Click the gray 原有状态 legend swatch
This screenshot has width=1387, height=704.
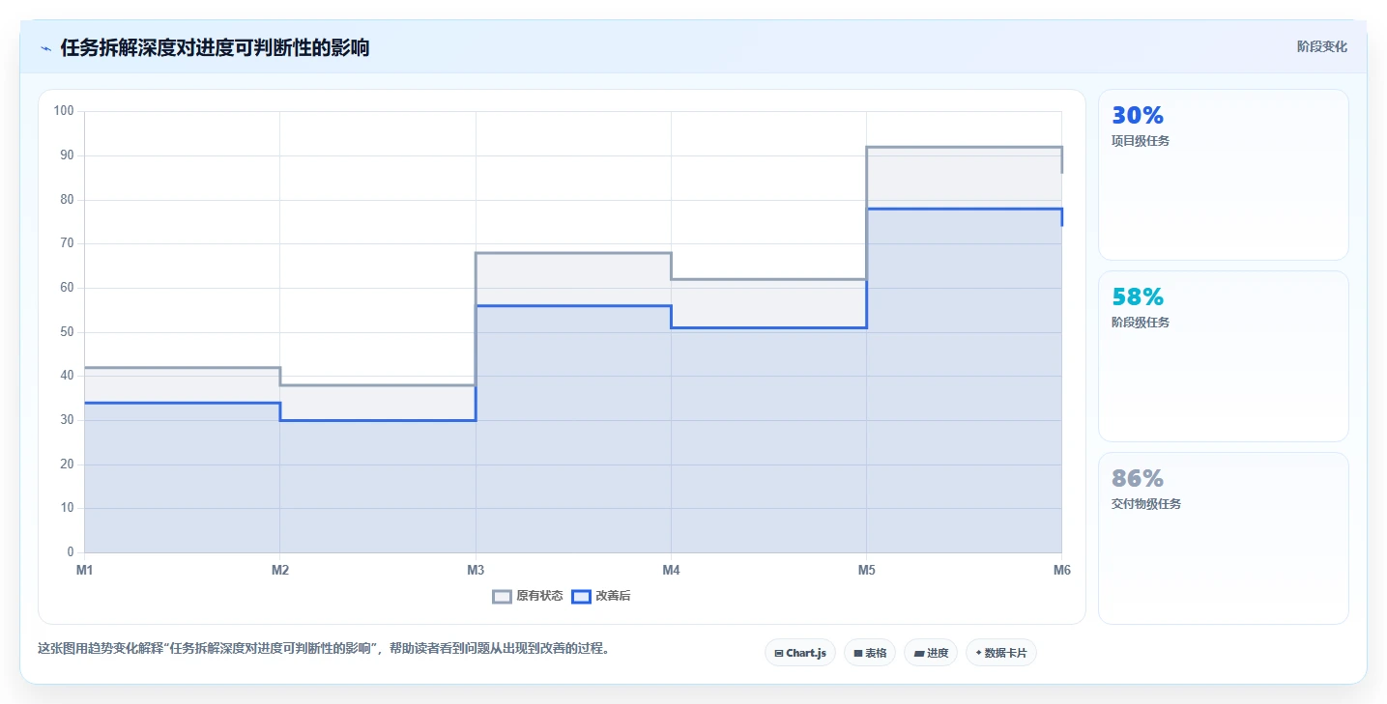[502, 596]
